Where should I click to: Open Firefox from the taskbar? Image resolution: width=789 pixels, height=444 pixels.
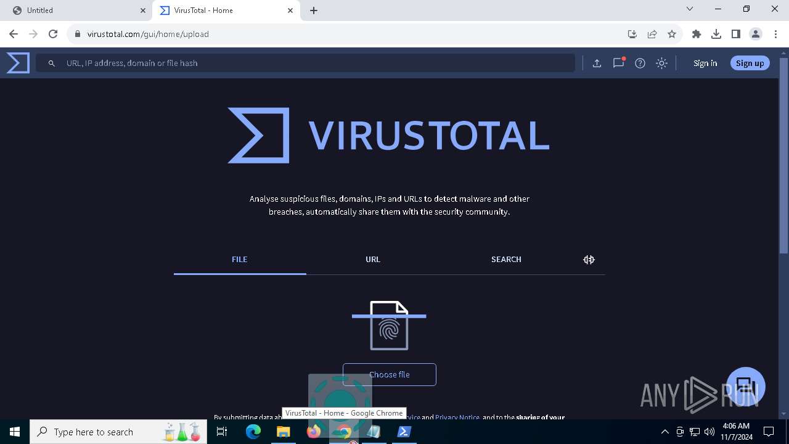[314, 432]
